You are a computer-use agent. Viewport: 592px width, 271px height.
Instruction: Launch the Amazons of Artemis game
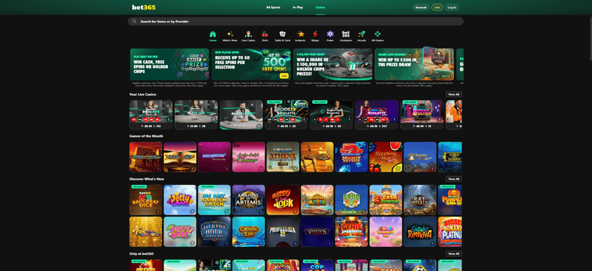pyautogui.click(x=249, y=200)
